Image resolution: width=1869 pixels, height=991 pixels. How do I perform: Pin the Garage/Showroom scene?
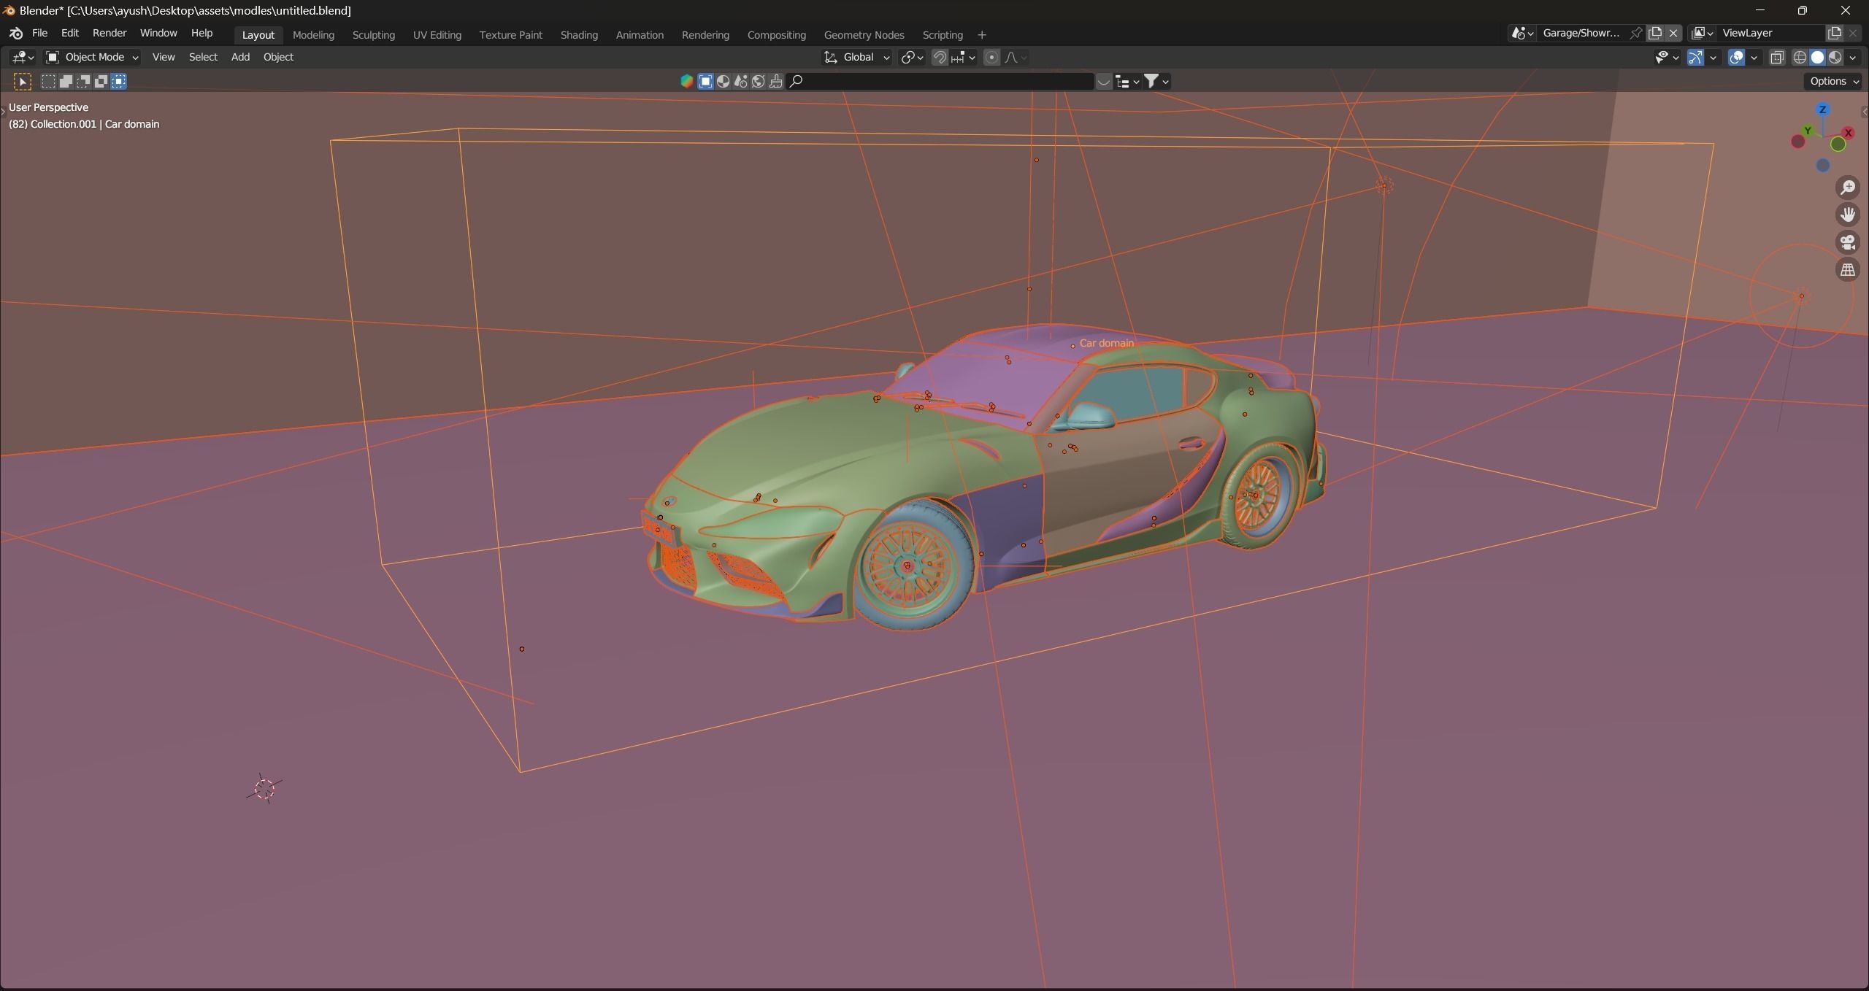pyautogui.click(x=1635, y=33)
